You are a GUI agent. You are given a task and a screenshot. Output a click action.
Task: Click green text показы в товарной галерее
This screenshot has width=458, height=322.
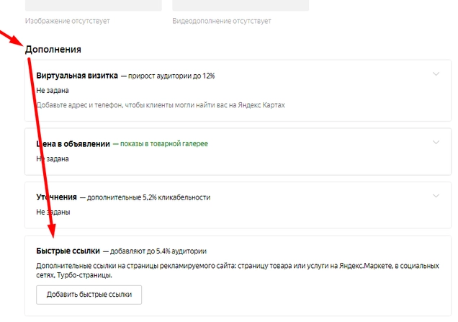click(164, 144)
